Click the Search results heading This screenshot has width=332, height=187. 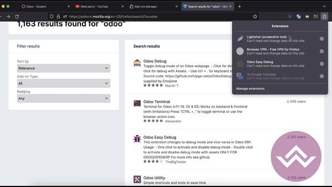pyautogui.click(x=146, y=46)
